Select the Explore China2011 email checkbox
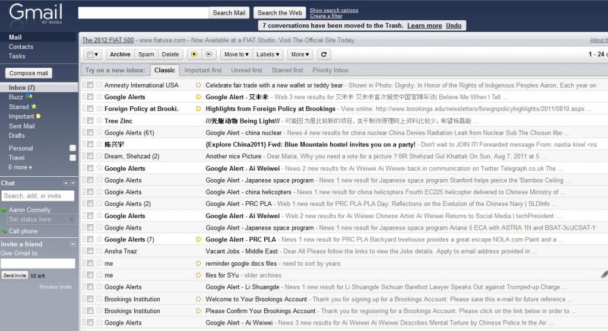 (90, 144)
